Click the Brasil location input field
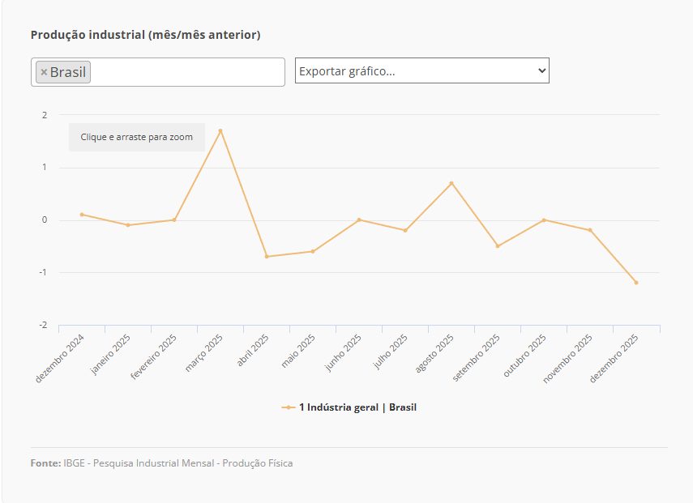The width and height of the screenshot is (693, 503). [x=186, y=72]
